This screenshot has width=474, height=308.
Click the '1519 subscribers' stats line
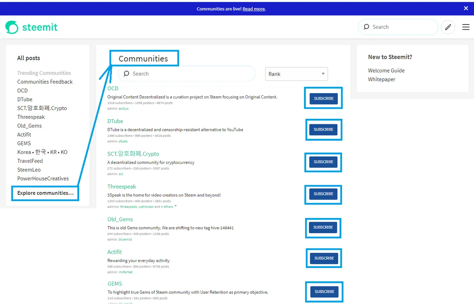[140, 103]
